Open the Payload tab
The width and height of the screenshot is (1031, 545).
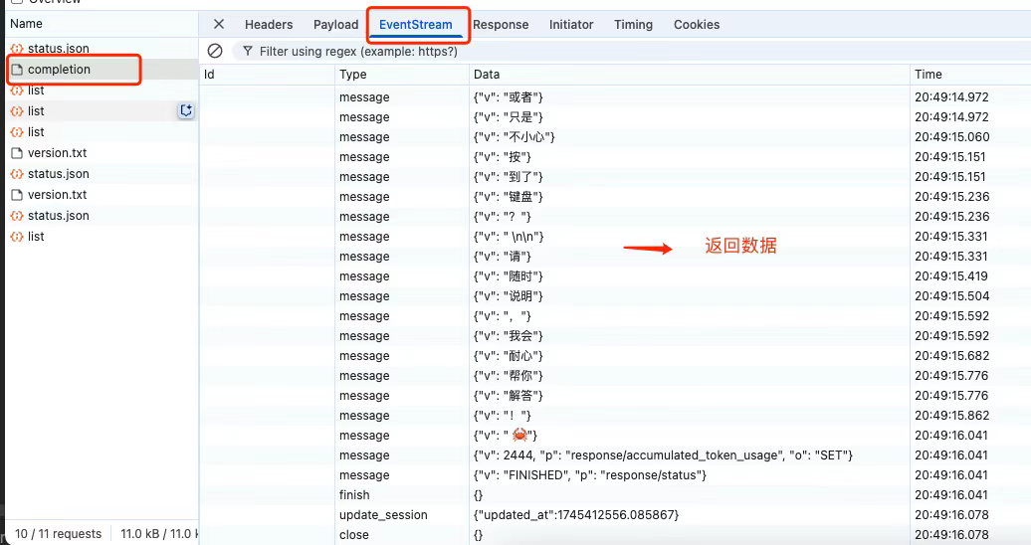click(335, 25)
